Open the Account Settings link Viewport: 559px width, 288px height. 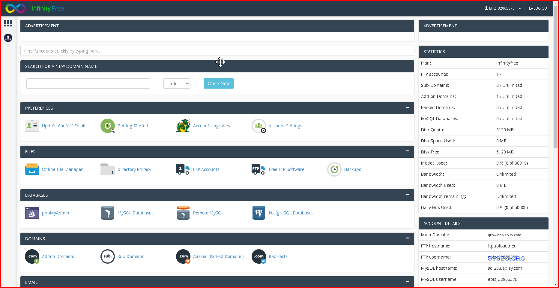(x=285, y=126)
